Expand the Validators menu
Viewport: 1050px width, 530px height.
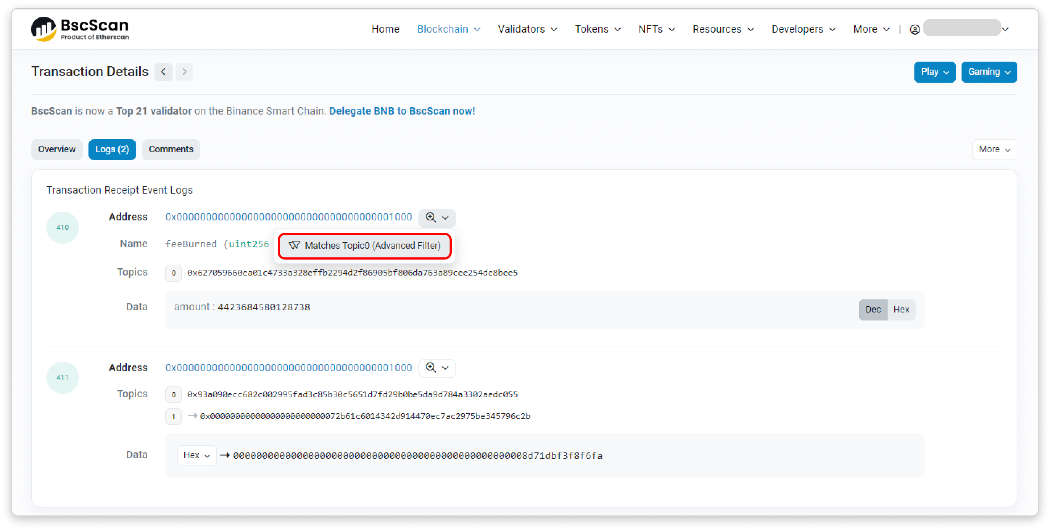[528, 29]
